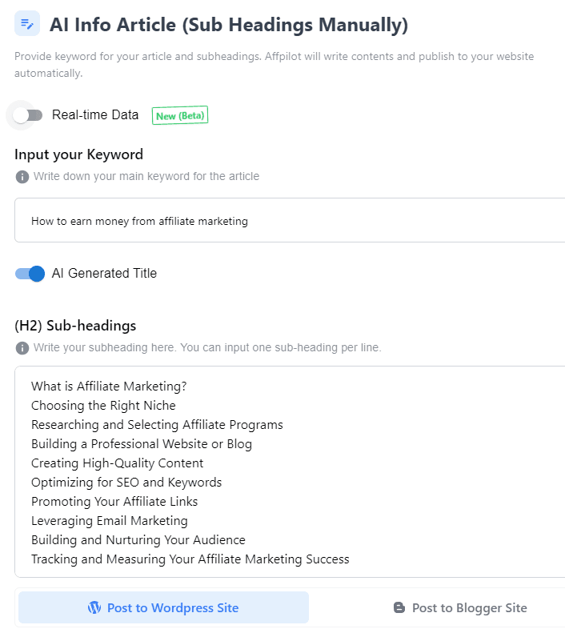565x633 pixels.
Task: Place cursor on "What is Affiliate Marketing?" line
Action: click(109, 387)
